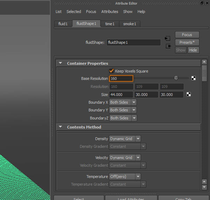210x200 pixels.
Task: Click the go to input connection icon
Action: tap(168, 38)
